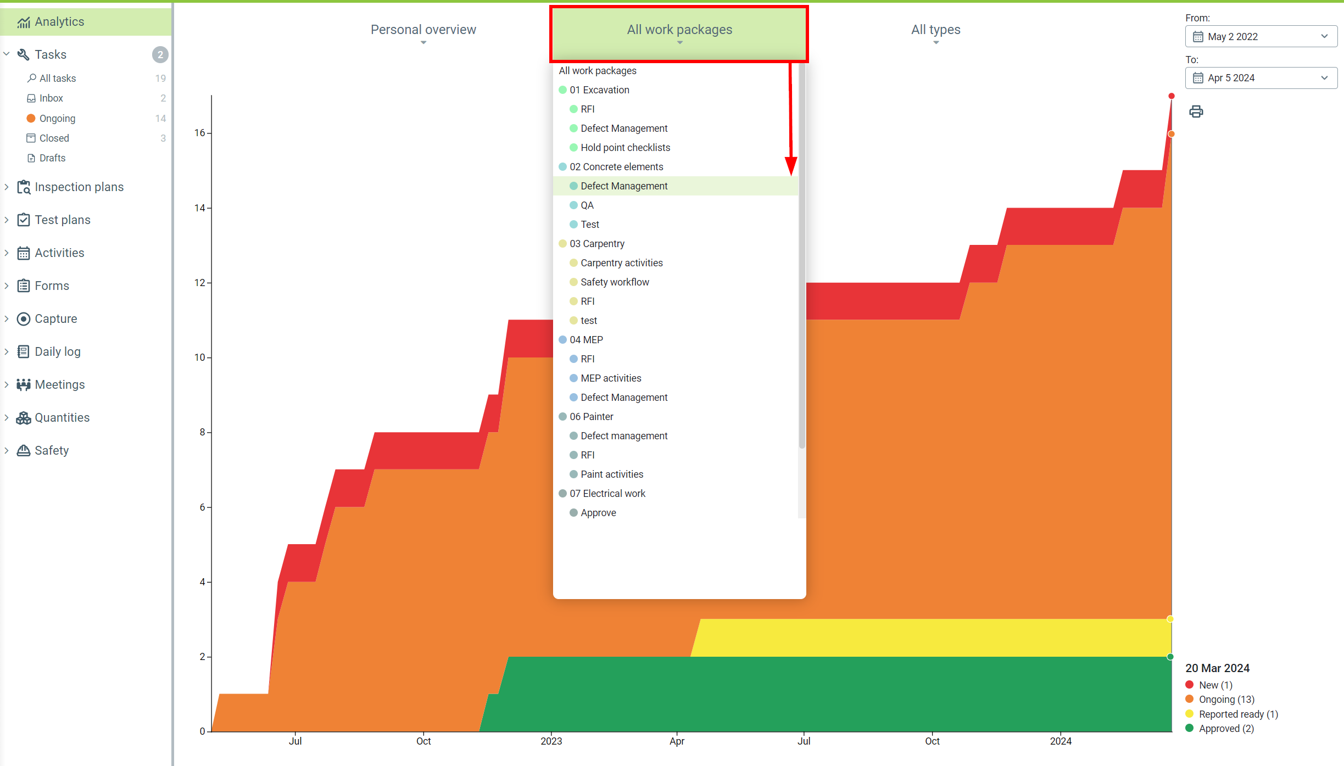Click the Activities calendar icon
The height and width of the screenshot is (766, 1344).
click(24, 253)
